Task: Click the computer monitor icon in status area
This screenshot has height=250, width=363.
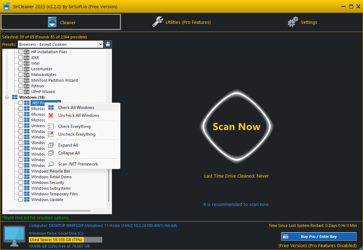Action: point(14,236)
